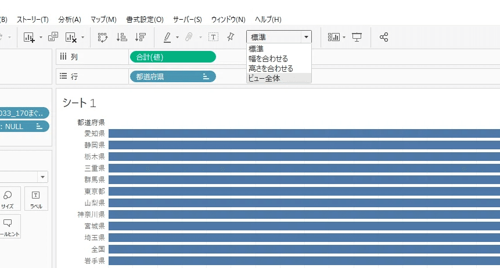Click the duplicate sheet icon

(x=53, y=37)
